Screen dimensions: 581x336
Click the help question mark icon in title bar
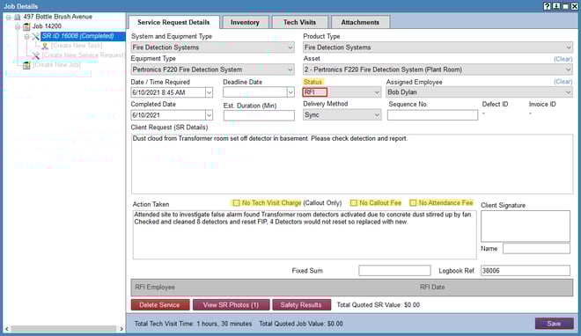point(547,6)
